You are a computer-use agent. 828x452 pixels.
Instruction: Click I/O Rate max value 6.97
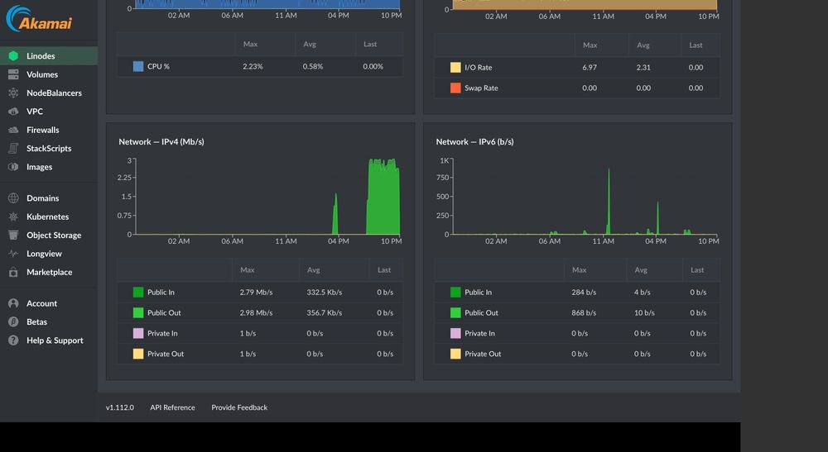[x=590, y=68]
